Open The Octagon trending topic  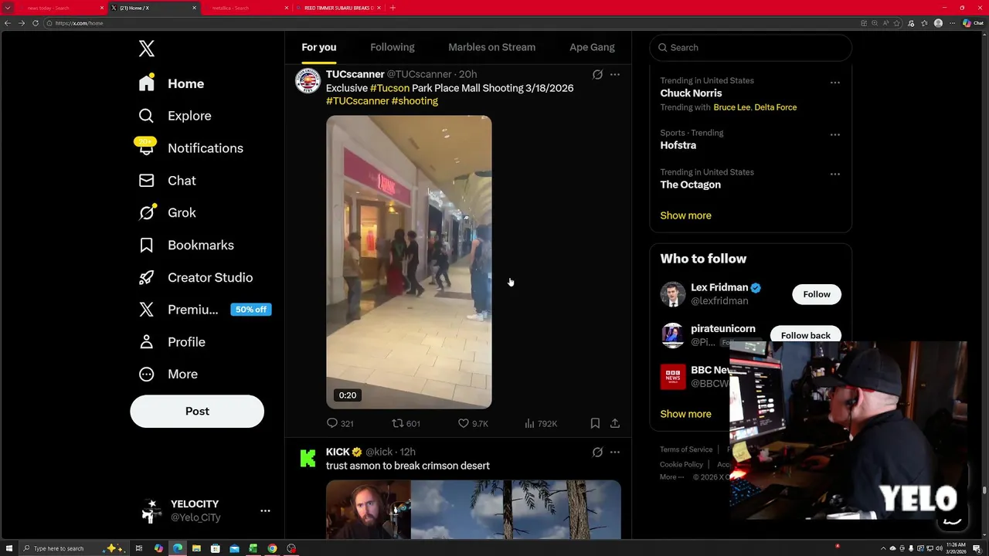(691, 185)
